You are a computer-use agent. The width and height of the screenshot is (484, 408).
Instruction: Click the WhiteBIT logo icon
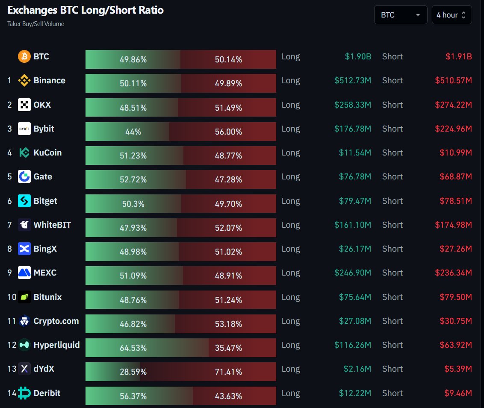click(x=24, y=225)
